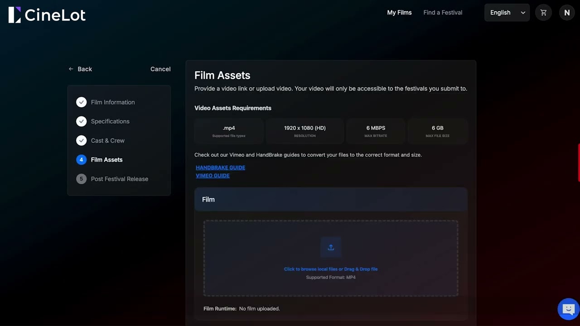This screenshot has width=580, height=326.
Task: Click the page scrollbar thumb
Action: pos(579,163)
